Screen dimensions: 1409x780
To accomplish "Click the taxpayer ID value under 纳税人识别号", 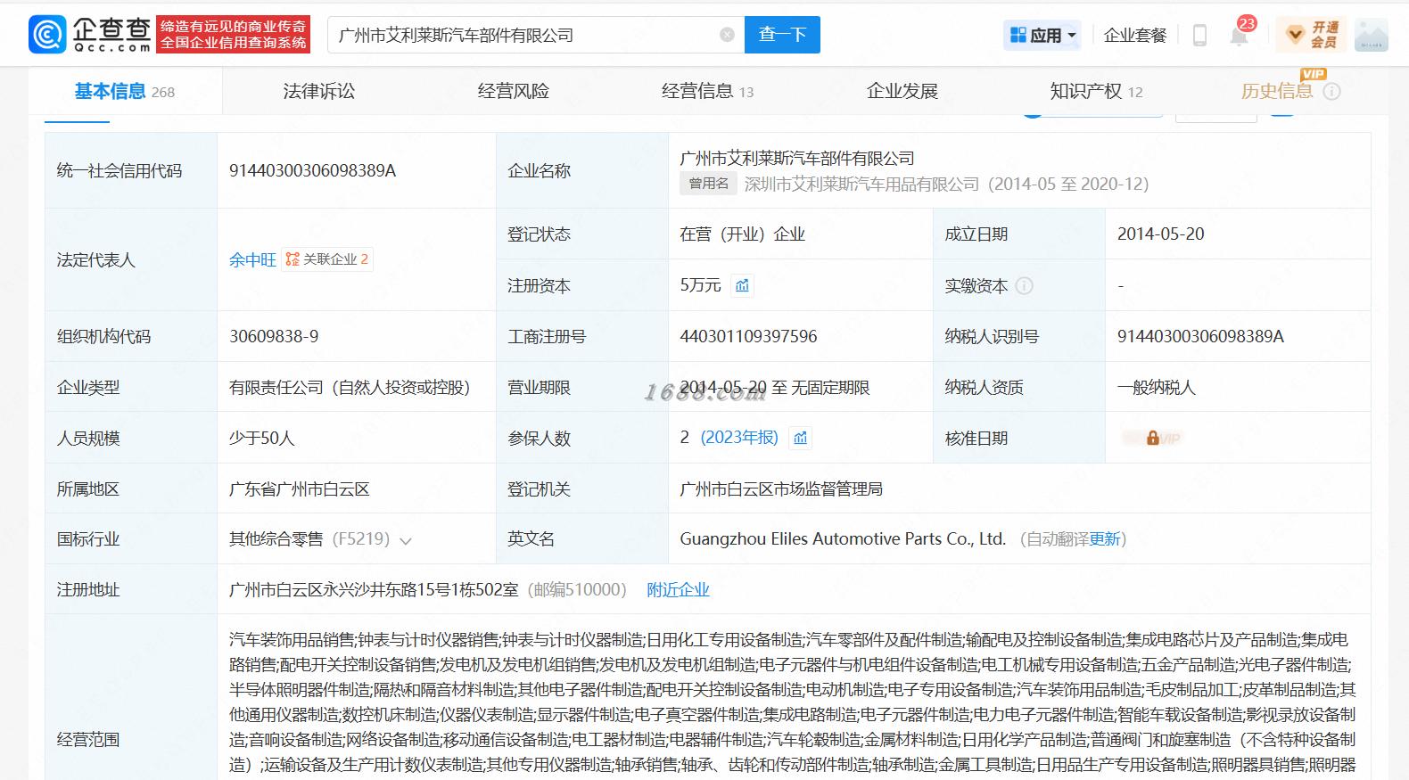I will pos(1200,336).
